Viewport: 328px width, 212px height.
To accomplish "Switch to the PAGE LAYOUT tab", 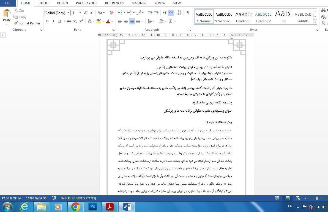I will [86, 3].
